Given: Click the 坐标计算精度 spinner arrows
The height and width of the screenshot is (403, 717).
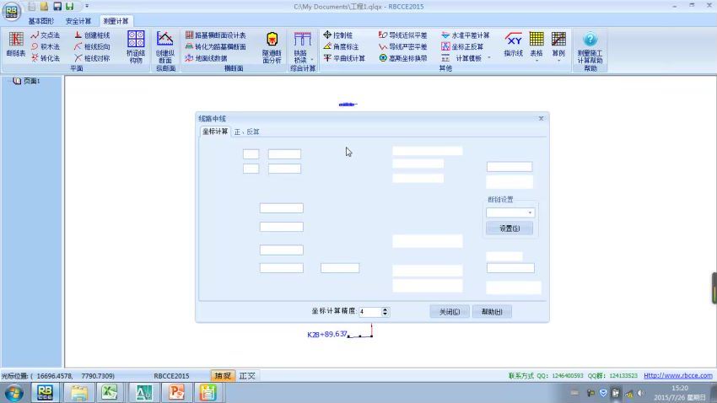Looking at the screenshot, I should pyautogui.click(x=385, y=311).
